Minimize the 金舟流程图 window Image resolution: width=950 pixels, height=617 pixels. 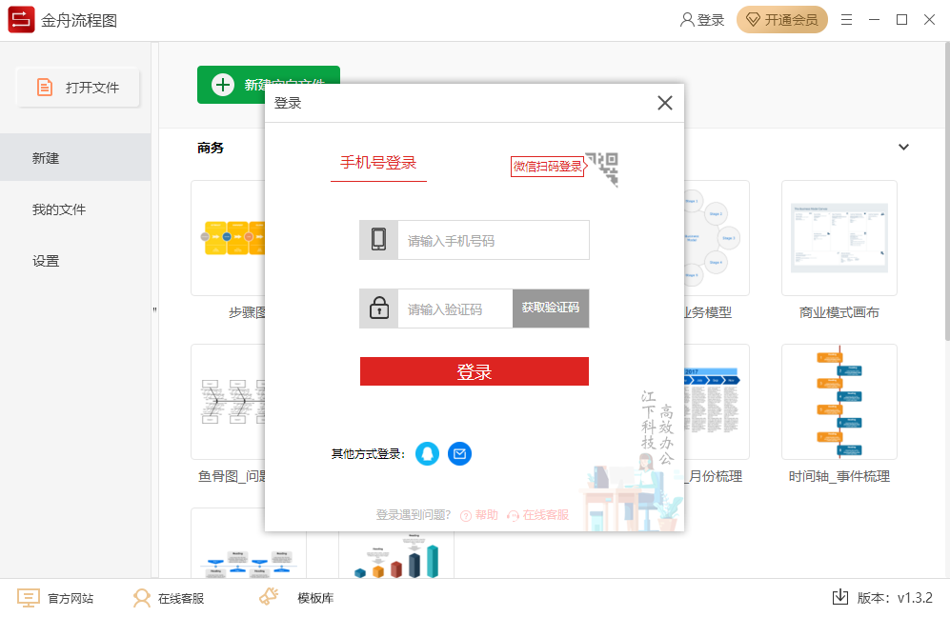click(874, 20)
